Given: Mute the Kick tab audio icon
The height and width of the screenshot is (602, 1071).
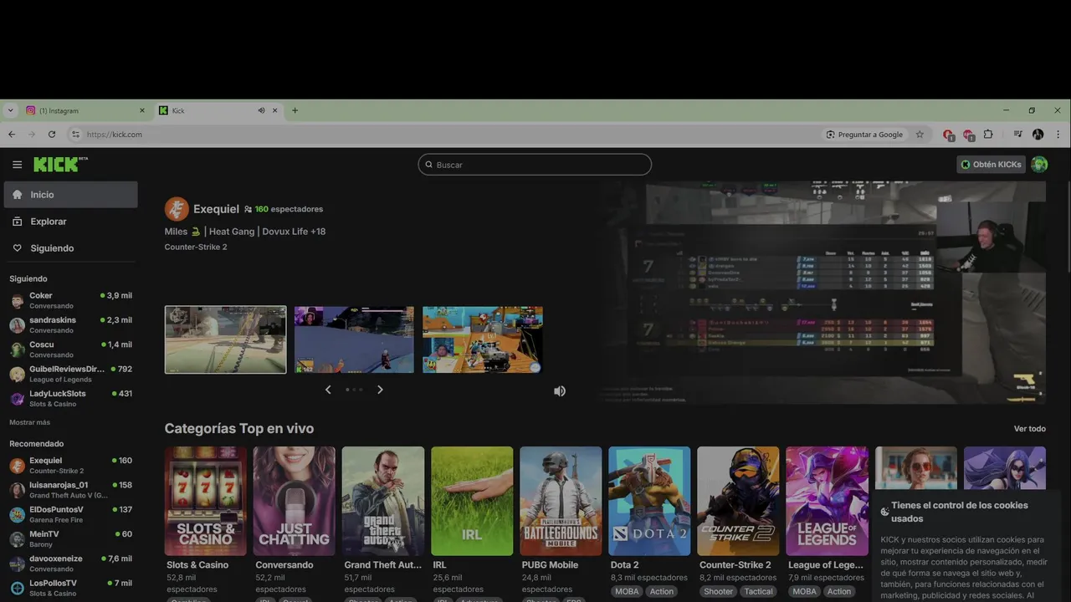Looking at the screenshot, I should pyautogui.click(x=261, y=110).
